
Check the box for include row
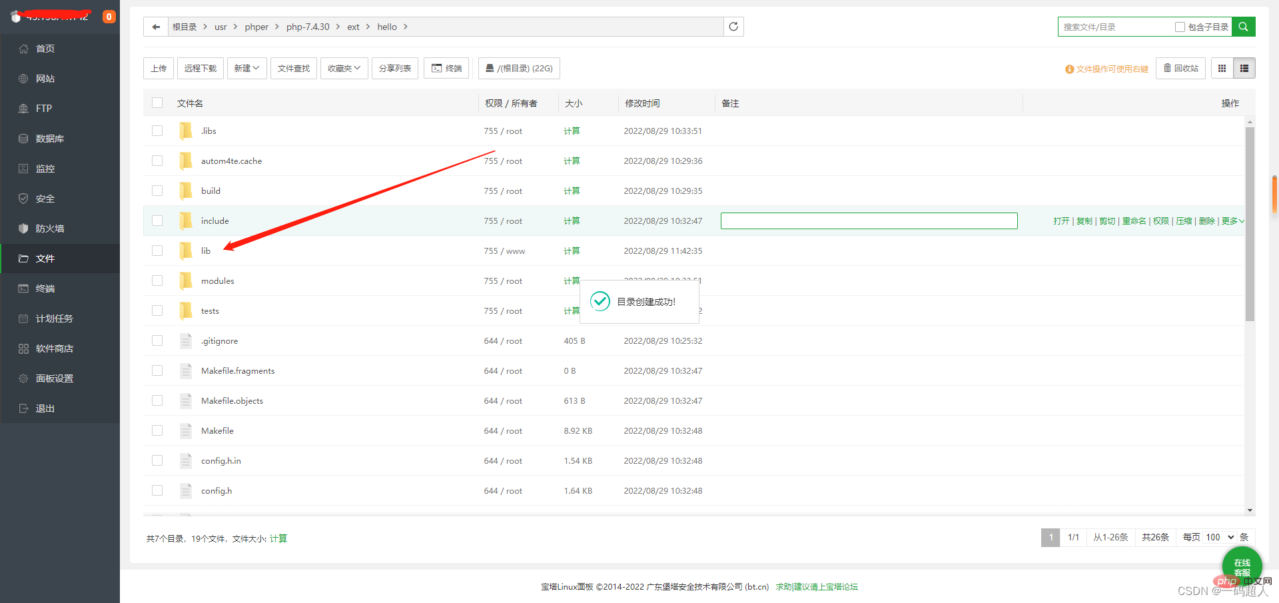(157, 221)
